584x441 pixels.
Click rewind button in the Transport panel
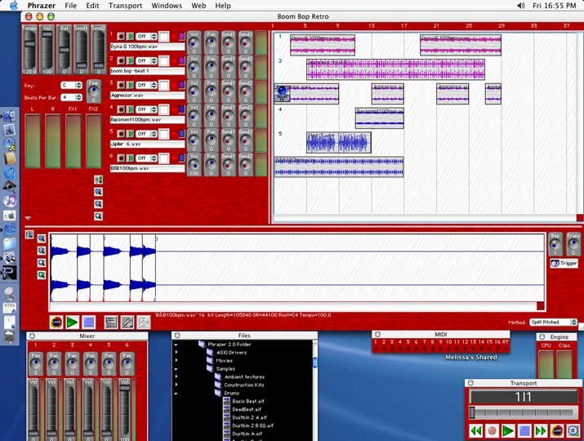(x=475, y=431)
